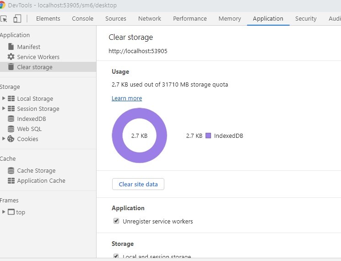Expand the Cookies tree arrow
Viewport: 341px width, 261px height.
pyautogui.click(x=4, y=139)
